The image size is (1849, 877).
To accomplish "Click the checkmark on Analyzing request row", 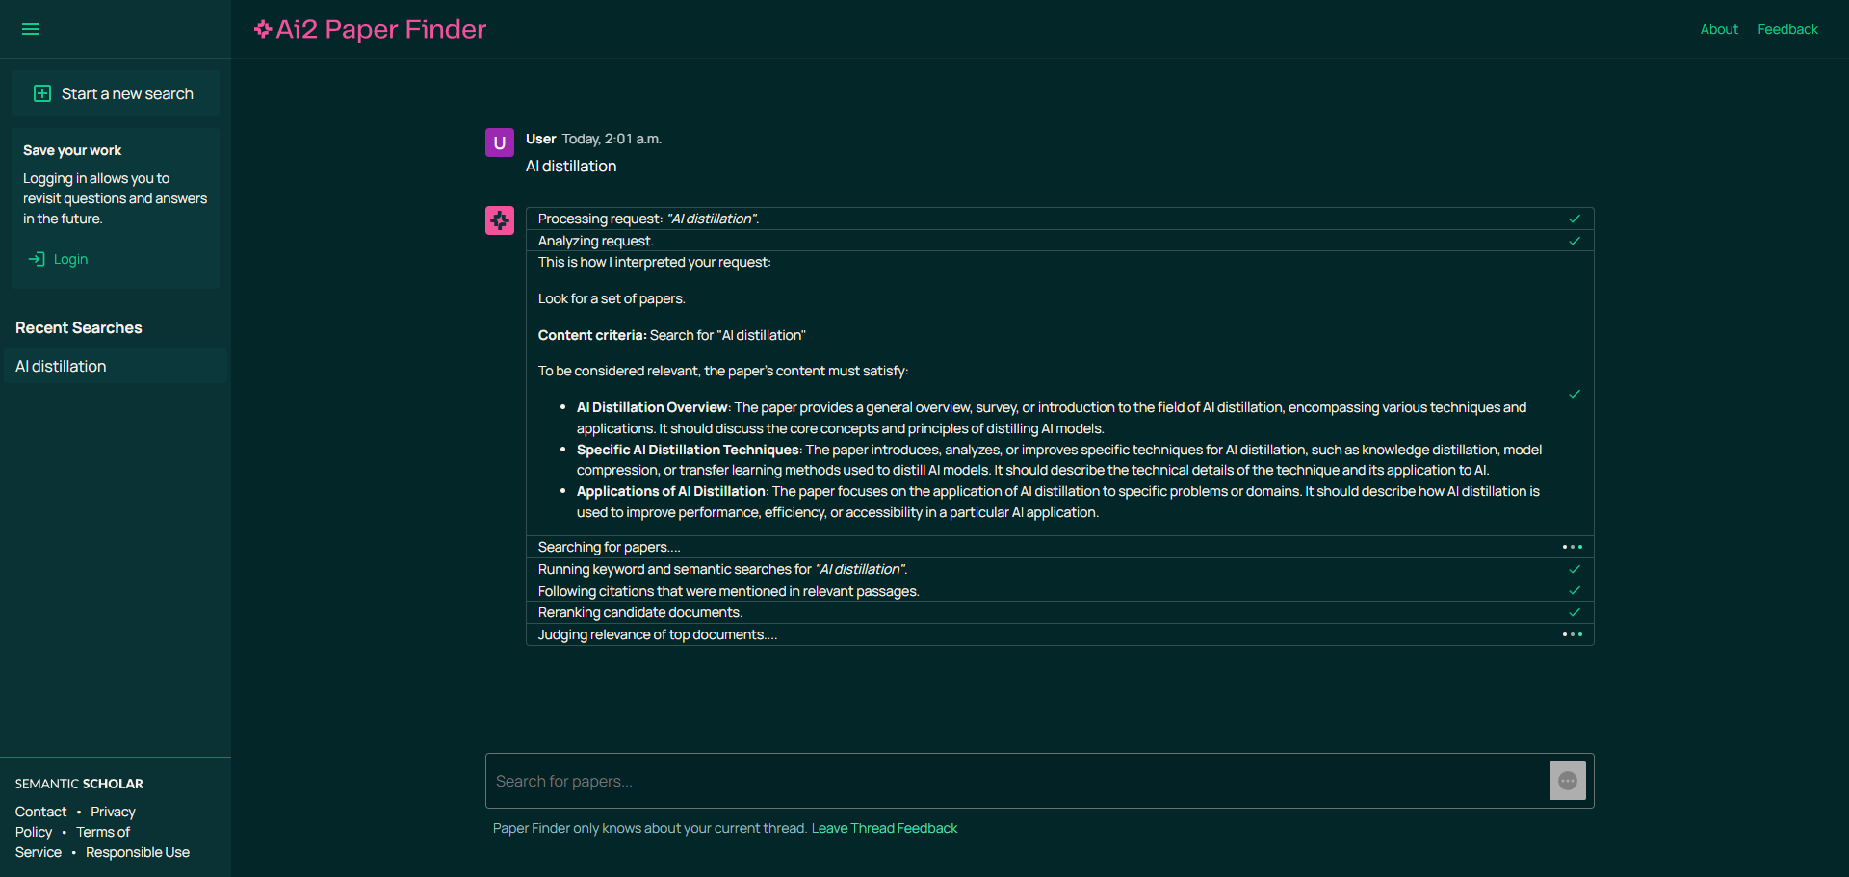I will 1575,241.
